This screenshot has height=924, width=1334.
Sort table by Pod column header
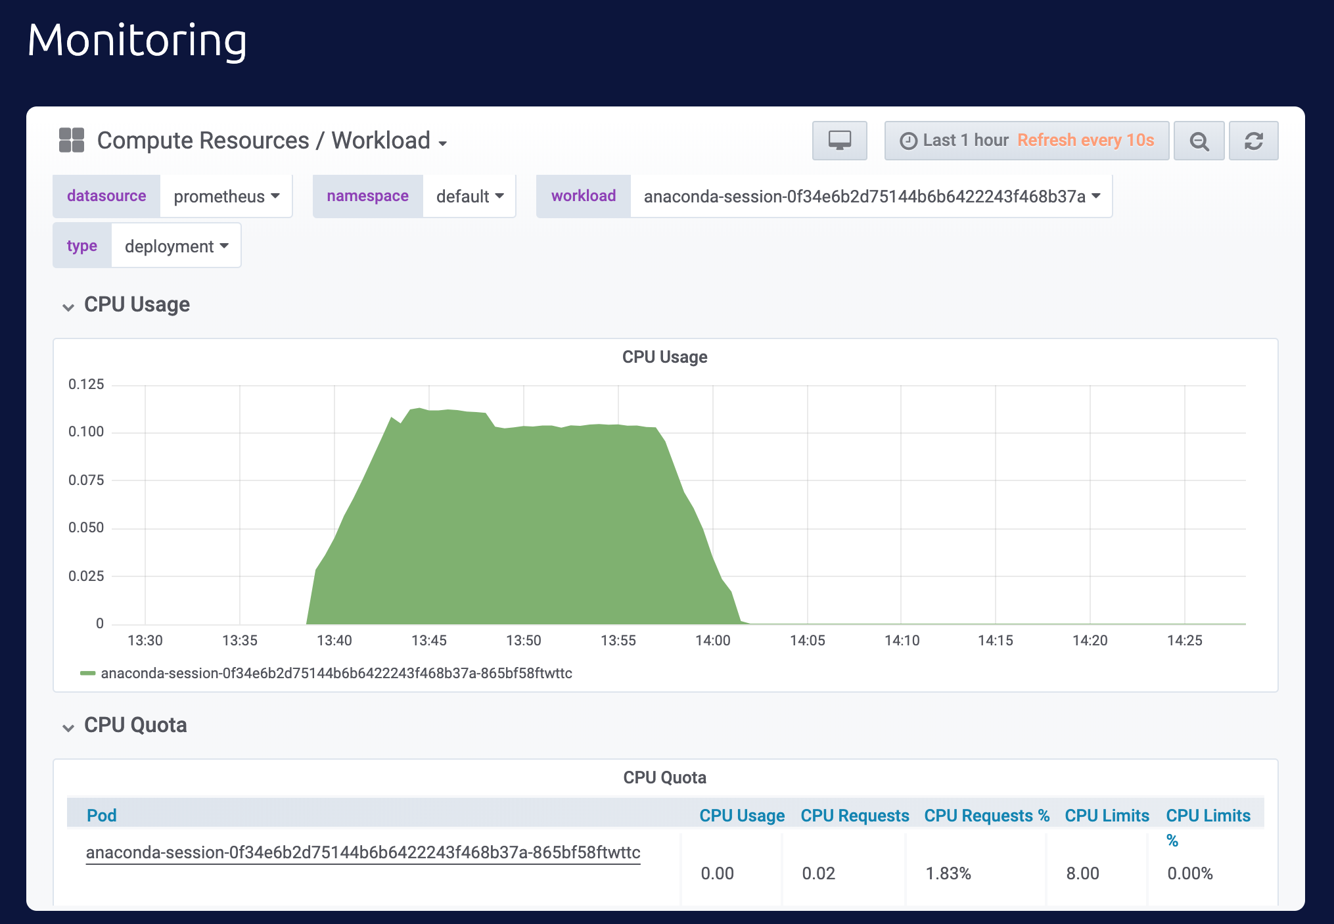pos(102,816)
